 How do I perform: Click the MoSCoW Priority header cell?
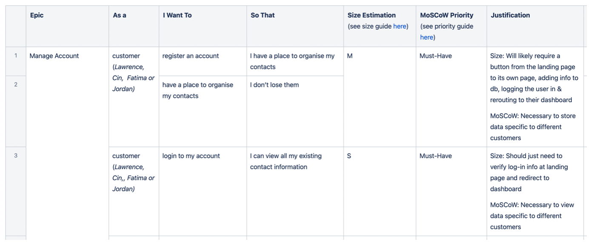point(452,26)
